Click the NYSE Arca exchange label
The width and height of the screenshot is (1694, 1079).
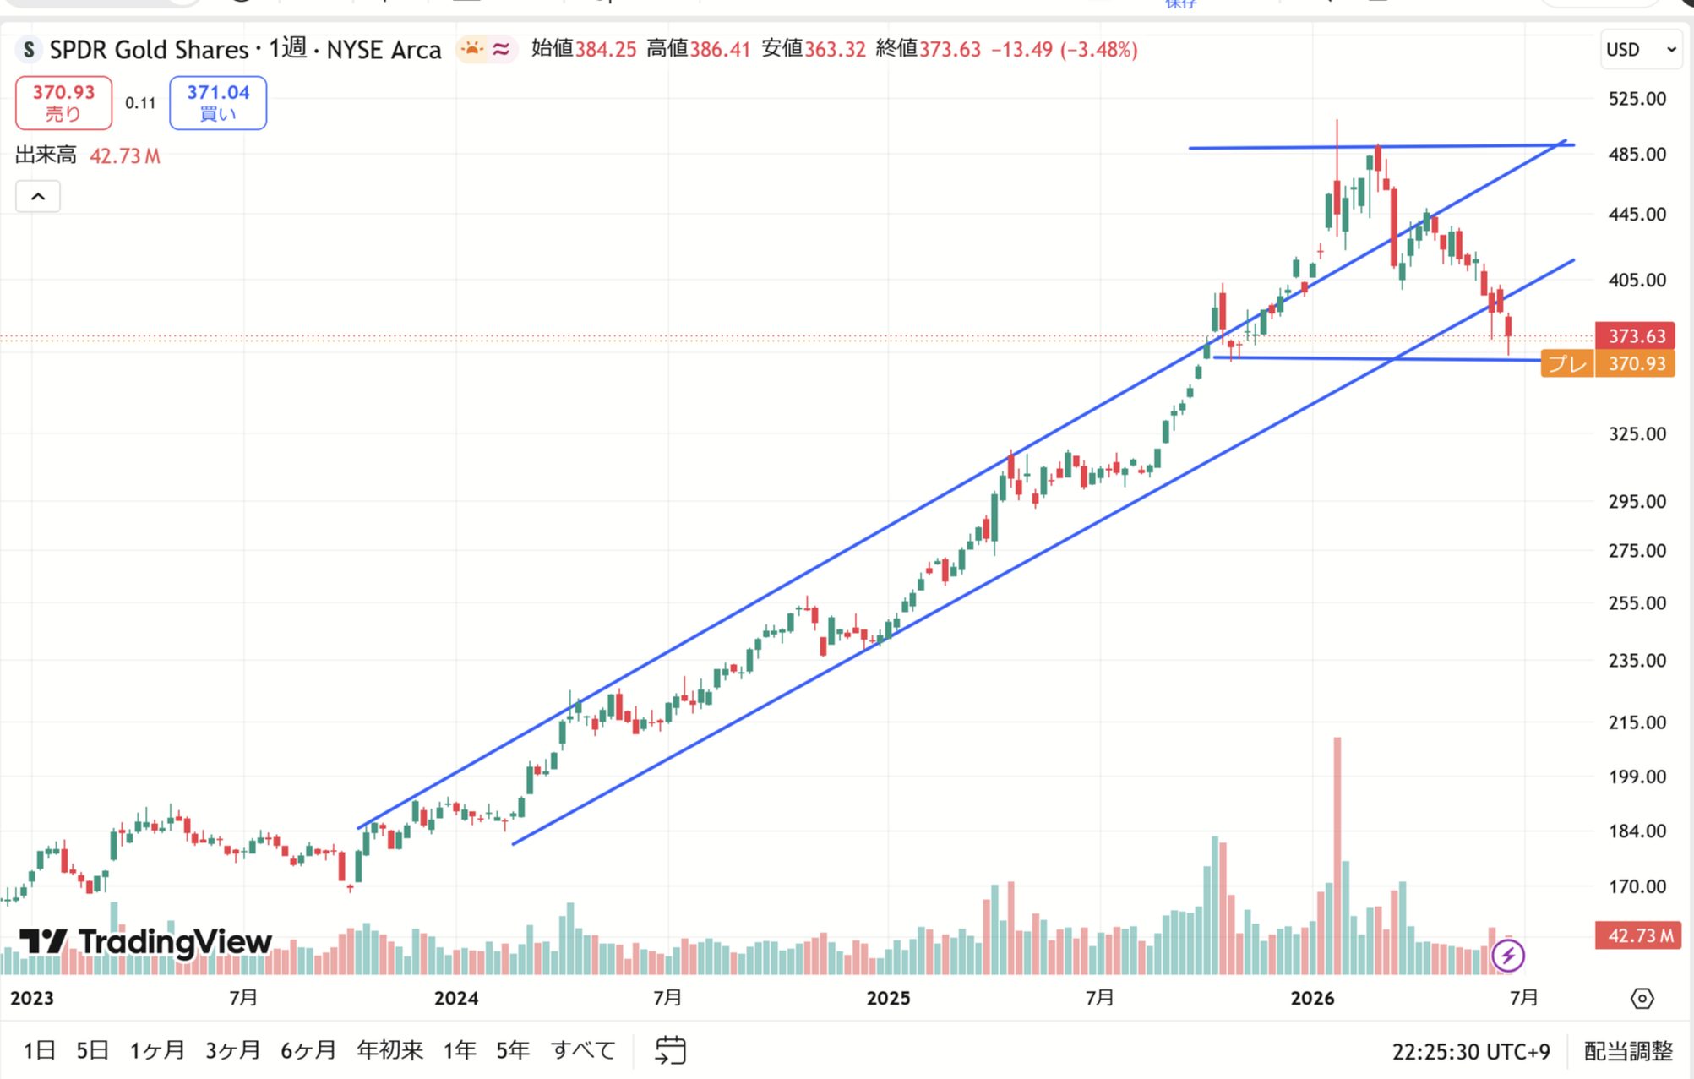(x=384, y=50)
